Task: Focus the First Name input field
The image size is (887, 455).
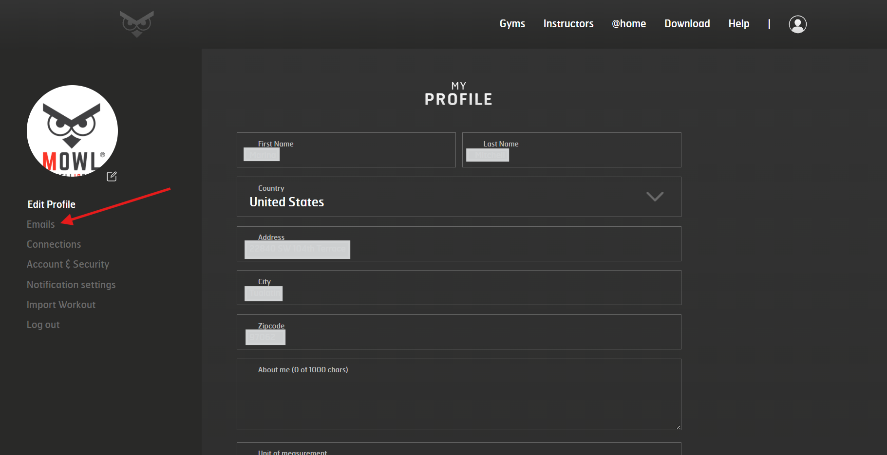Action: 346,150
